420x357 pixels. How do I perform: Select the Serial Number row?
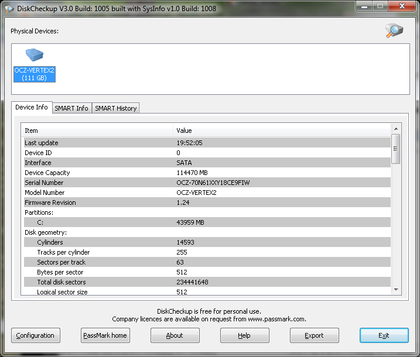207,183
